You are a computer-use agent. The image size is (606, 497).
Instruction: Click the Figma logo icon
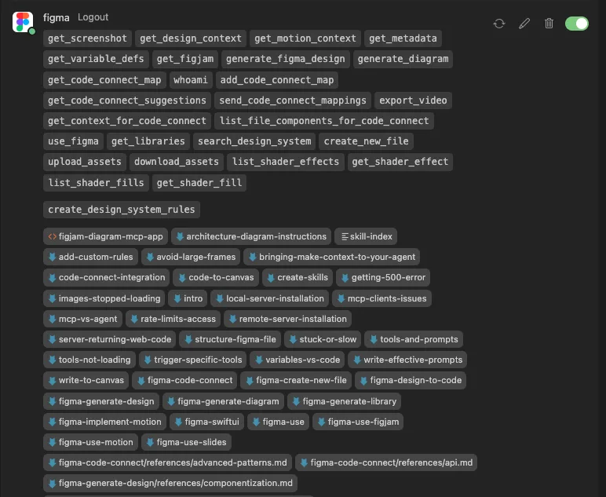(23, 22)
